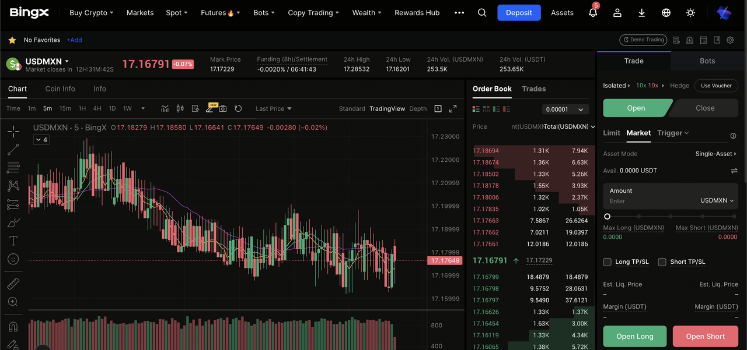Click the Open Long button
Screen dimensions: 747x350
[634, 336]
